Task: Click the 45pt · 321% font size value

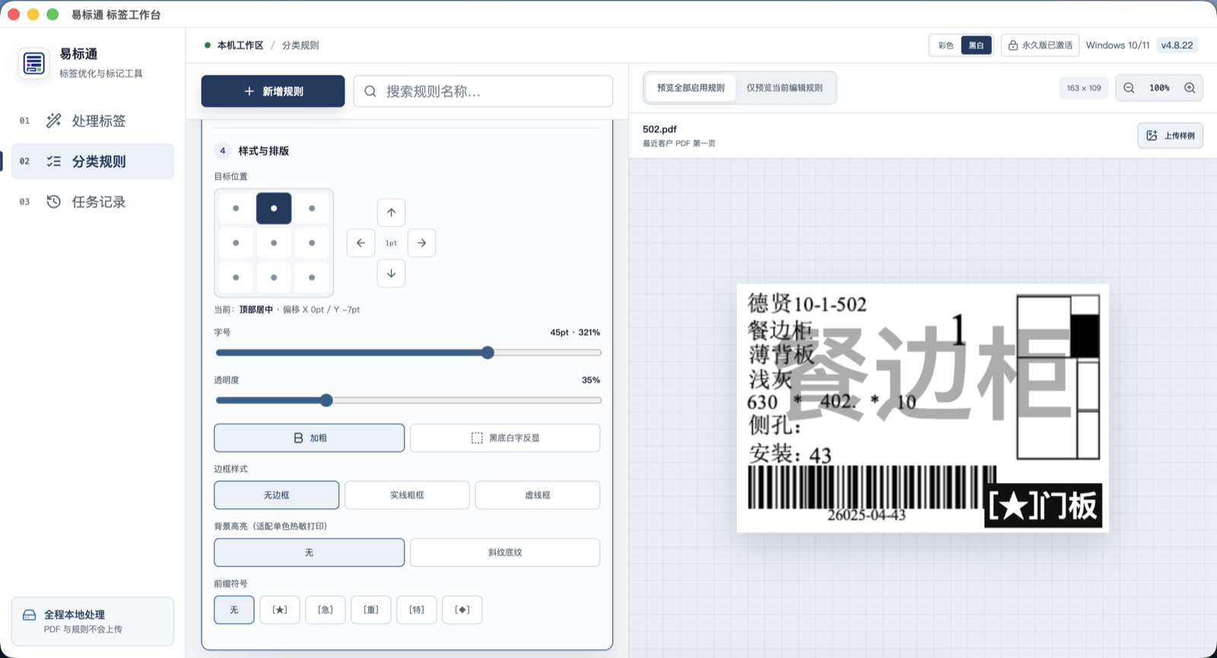Action: pyautogui.click(x=575, y=333)
